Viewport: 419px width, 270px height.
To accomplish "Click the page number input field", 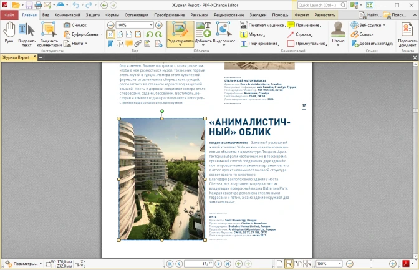I will 198,264.
